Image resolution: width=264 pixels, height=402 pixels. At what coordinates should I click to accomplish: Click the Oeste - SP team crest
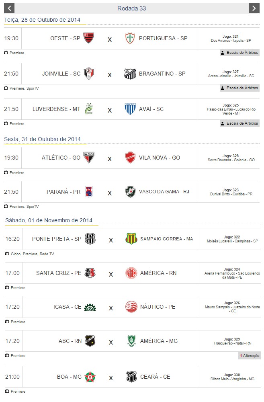[x=88, y=38]
